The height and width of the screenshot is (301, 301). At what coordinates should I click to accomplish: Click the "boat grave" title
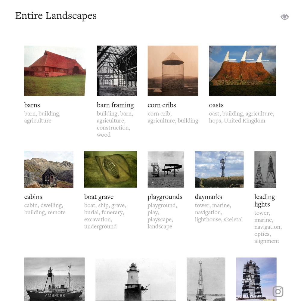coord(99,197)
